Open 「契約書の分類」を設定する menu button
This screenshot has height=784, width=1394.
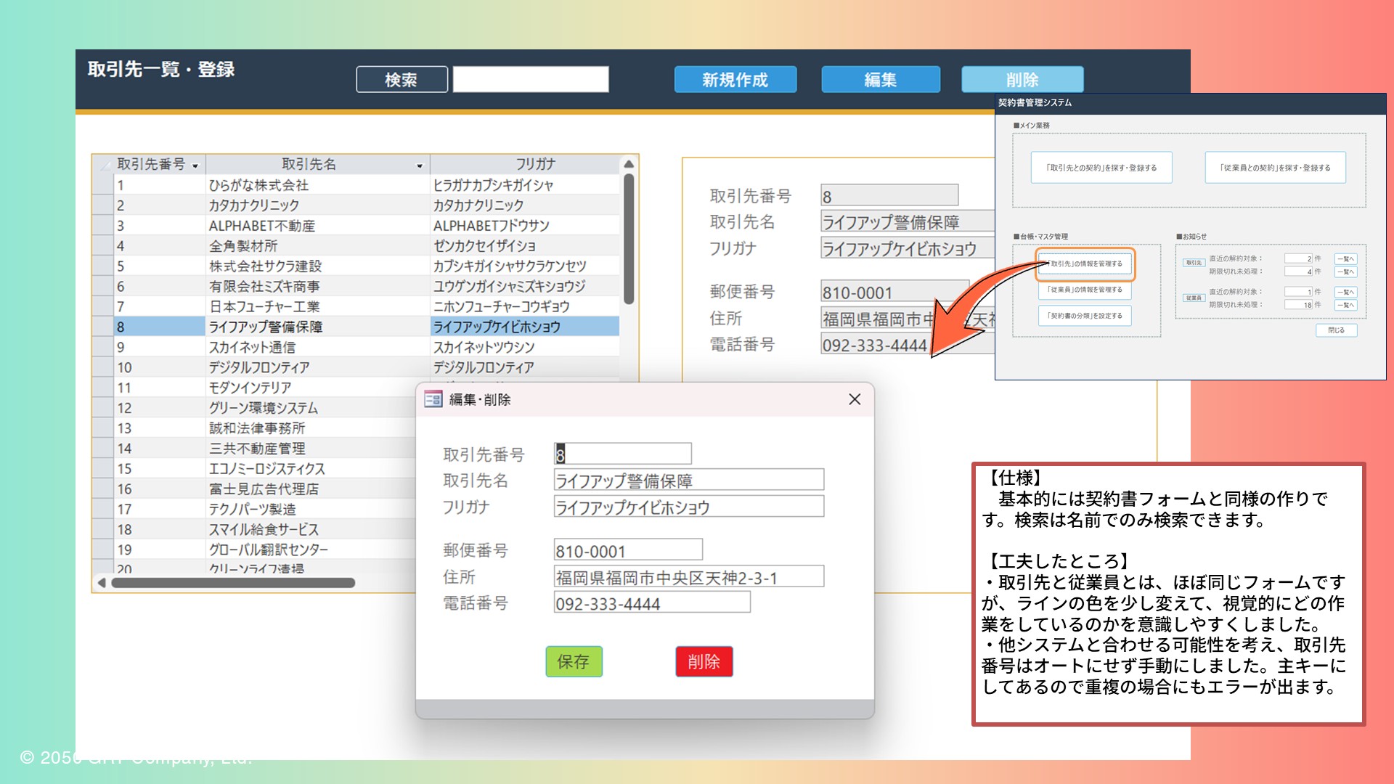click(x=1084, y=316)
